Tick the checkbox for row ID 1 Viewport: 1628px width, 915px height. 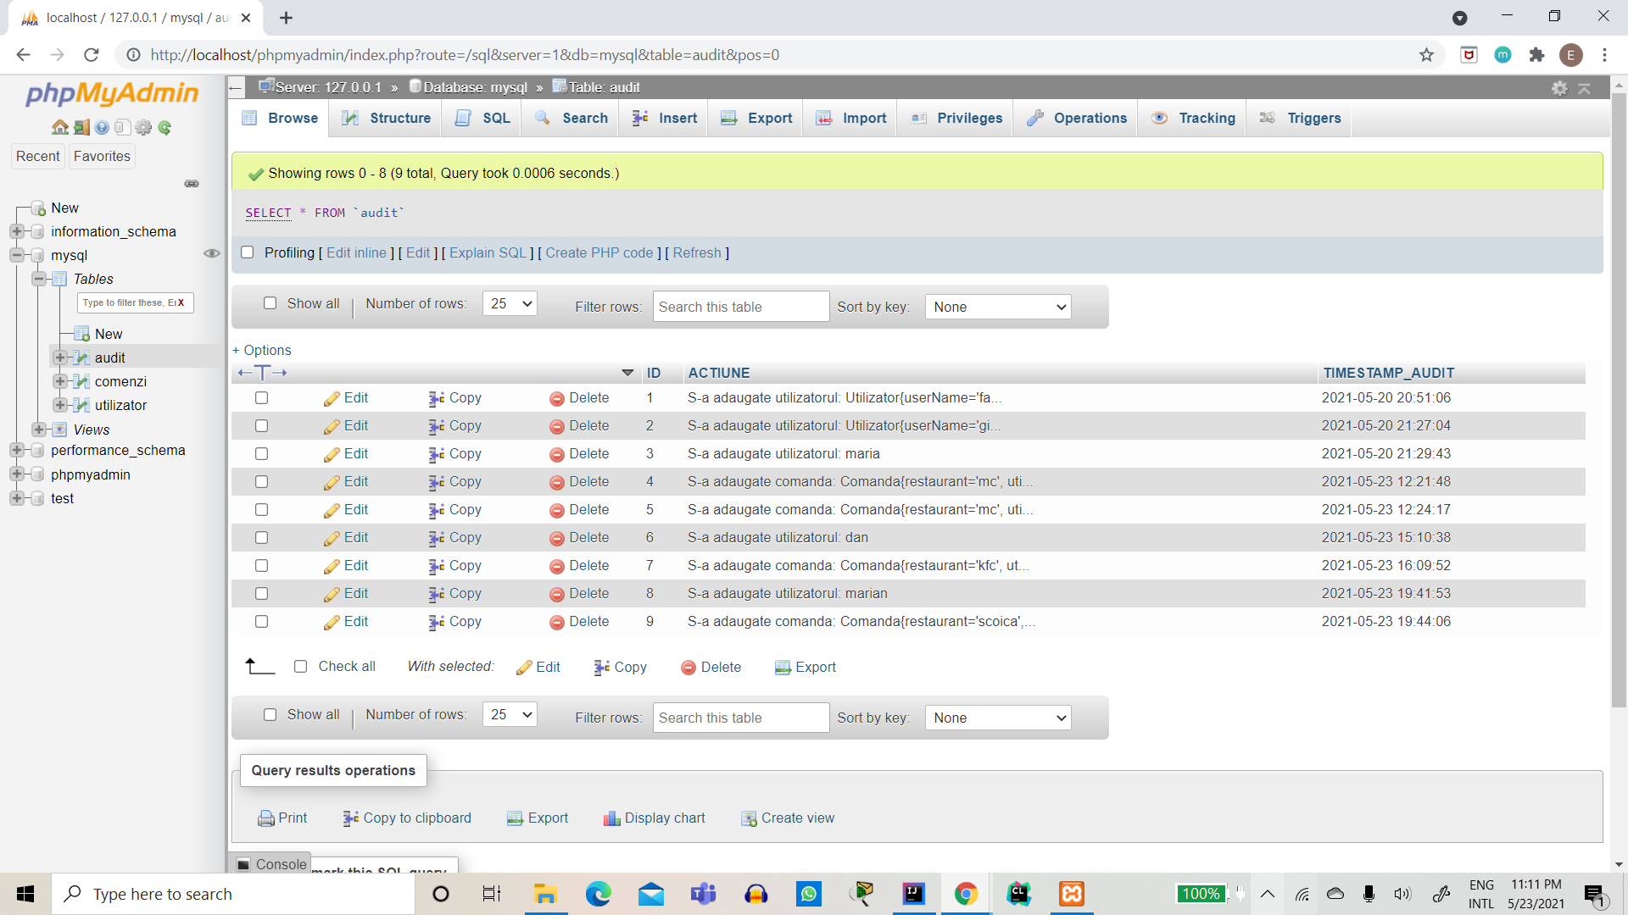261,398
